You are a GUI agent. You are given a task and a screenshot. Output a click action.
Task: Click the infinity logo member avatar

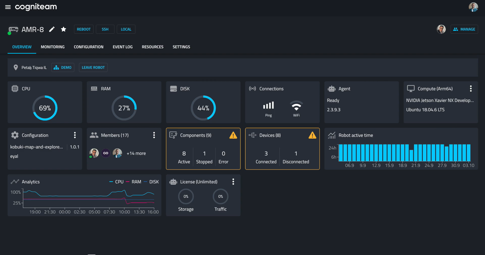tap(106, 153)
